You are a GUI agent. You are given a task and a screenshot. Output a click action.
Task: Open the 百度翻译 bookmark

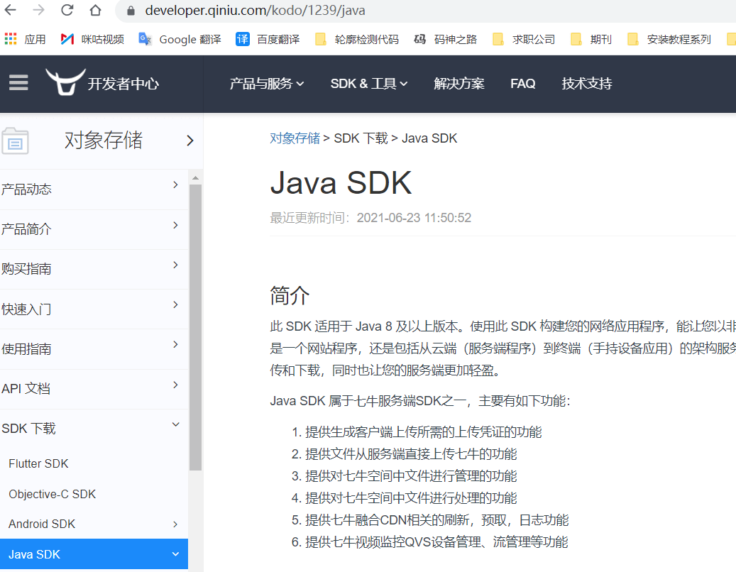268,39
